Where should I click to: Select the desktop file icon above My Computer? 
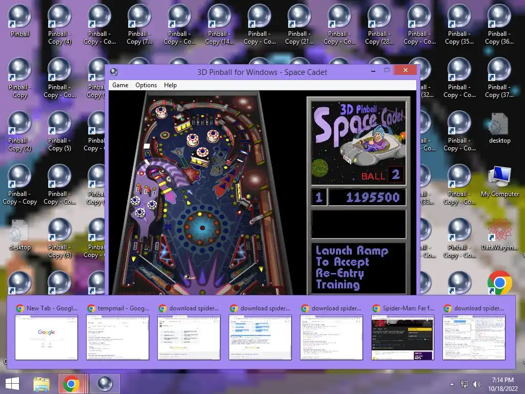click(499, 128)
